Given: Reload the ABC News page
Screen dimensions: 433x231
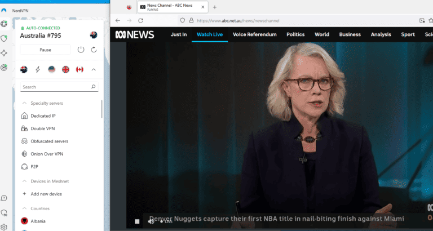Looking at the screenshot, I should coord(140,21).
